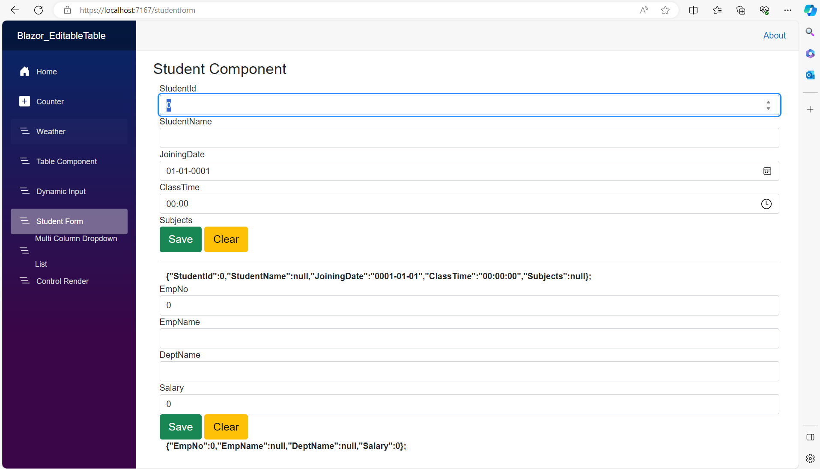
Task: Open sidebar settings gear
Action: [x=810, y=459]
